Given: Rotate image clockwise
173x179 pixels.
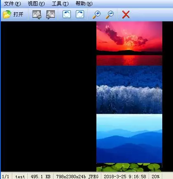Looking at the screenshot, I should 80,14.
